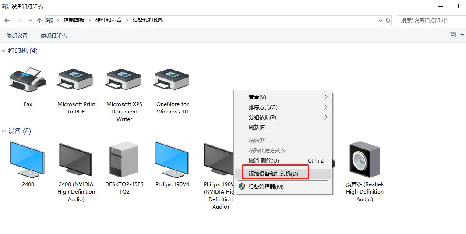466x234 pixels.
Task: Select the Realtek speaker device icon
Action: tap(365, 160)
